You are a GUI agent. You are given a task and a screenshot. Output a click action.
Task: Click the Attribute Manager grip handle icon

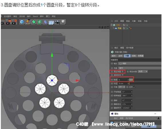tap(112, 48)
